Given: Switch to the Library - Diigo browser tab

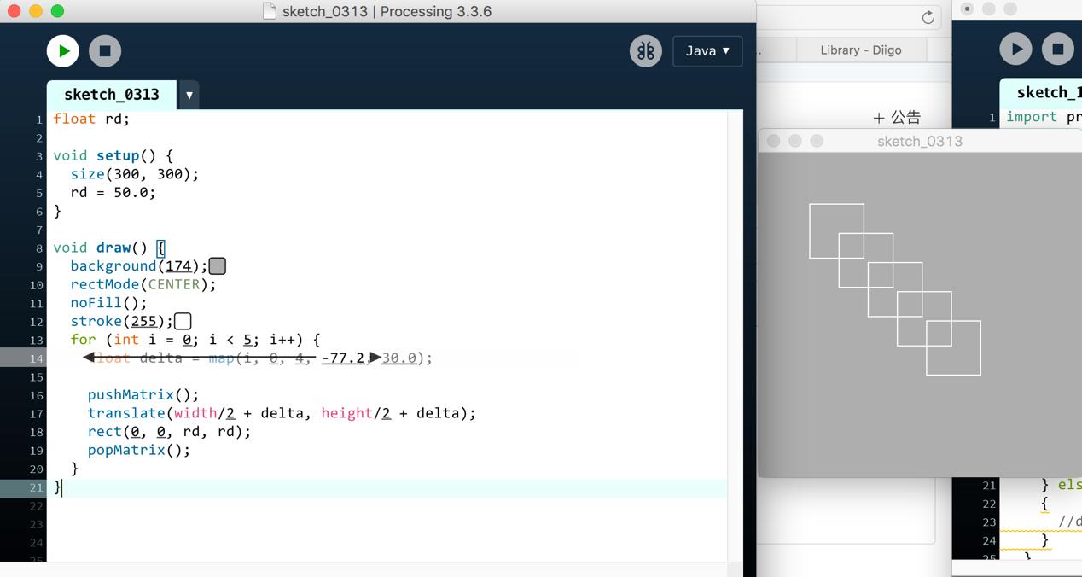Looking at the screenshot, I should [x=861, y=50].
